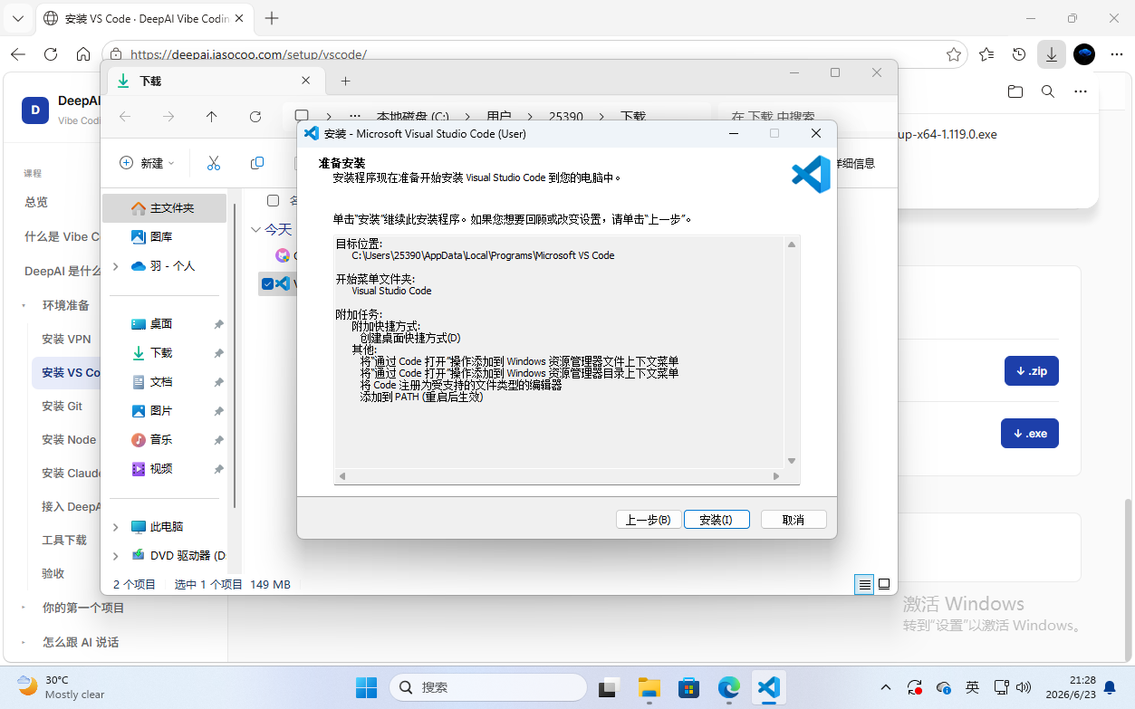Image resolution: width=1135 pixels, height=709 pixels.
Task: Expand the DVD 驱动器 node in Explorer
Action: tap(115, 556)
